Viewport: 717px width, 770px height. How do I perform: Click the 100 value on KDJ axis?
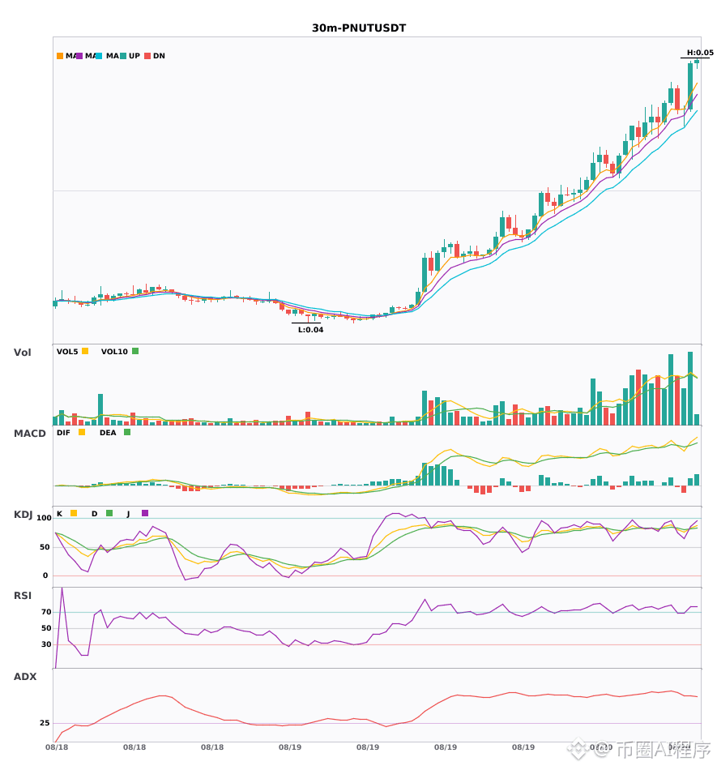(44, 518)
